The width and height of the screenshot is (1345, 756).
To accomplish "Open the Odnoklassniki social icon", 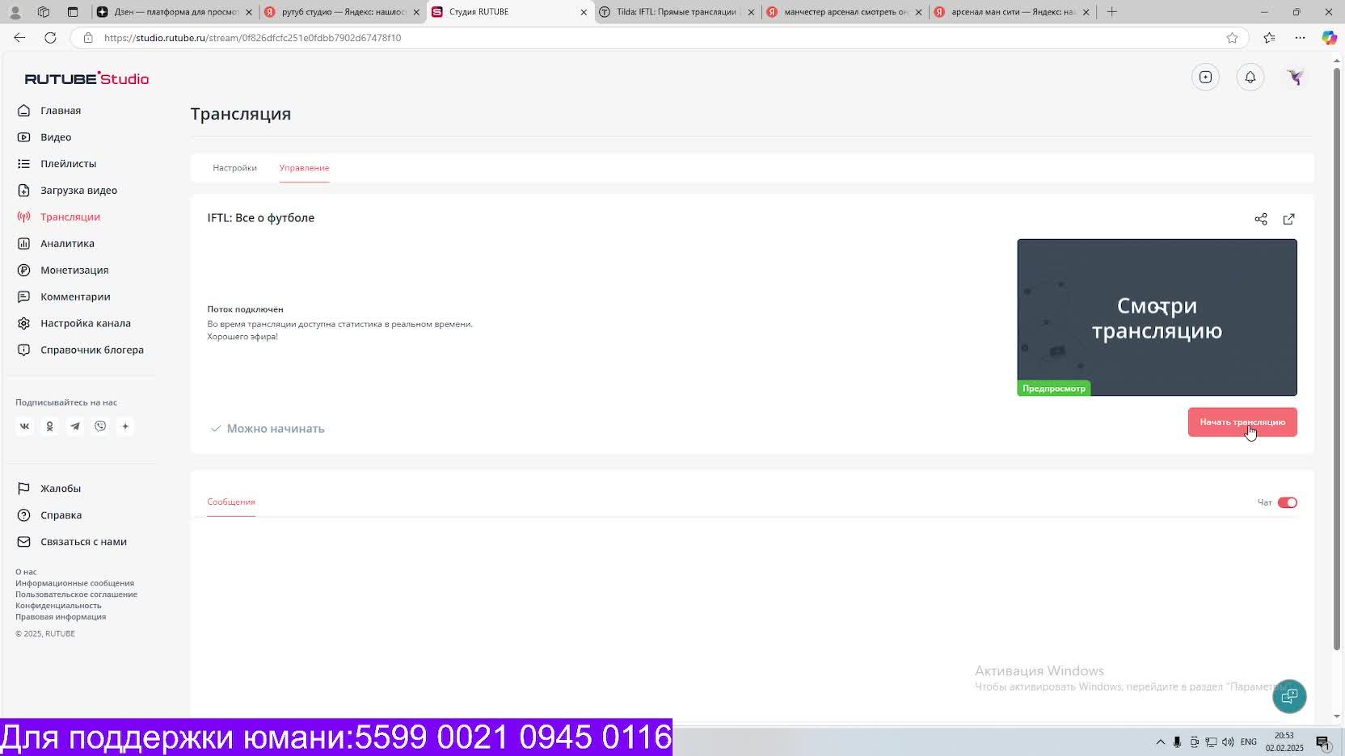I will 49,426.
